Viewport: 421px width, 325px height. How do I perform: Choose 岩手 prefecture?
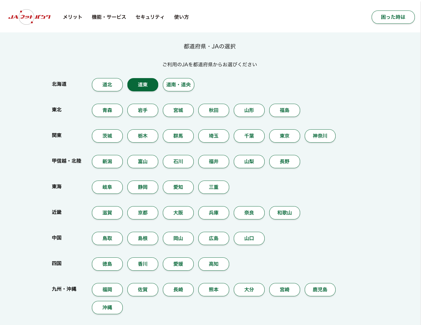tap(143, 110)
